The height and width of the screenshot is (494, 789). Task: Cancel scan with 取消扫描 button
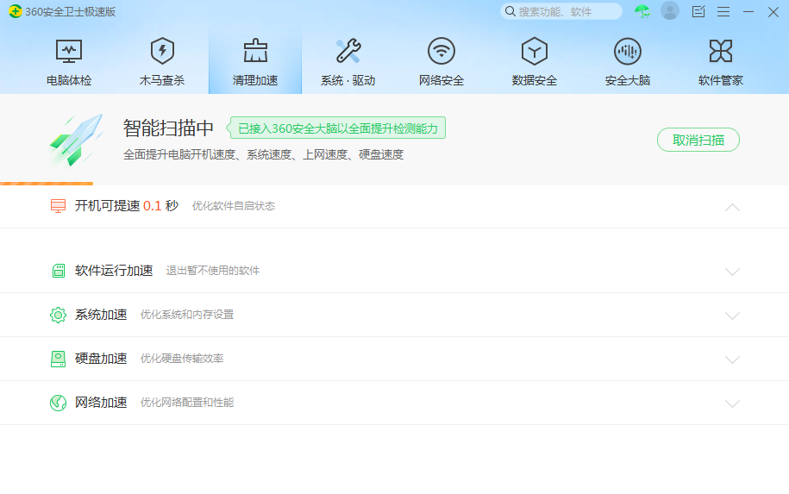click(698, 140)
